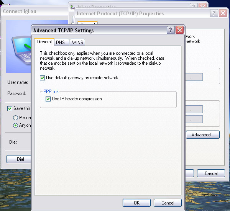The width and height of the screenshot is (230, 211).
Task: Click the Connect IgLou window title bar
Action: pos(34,11)
